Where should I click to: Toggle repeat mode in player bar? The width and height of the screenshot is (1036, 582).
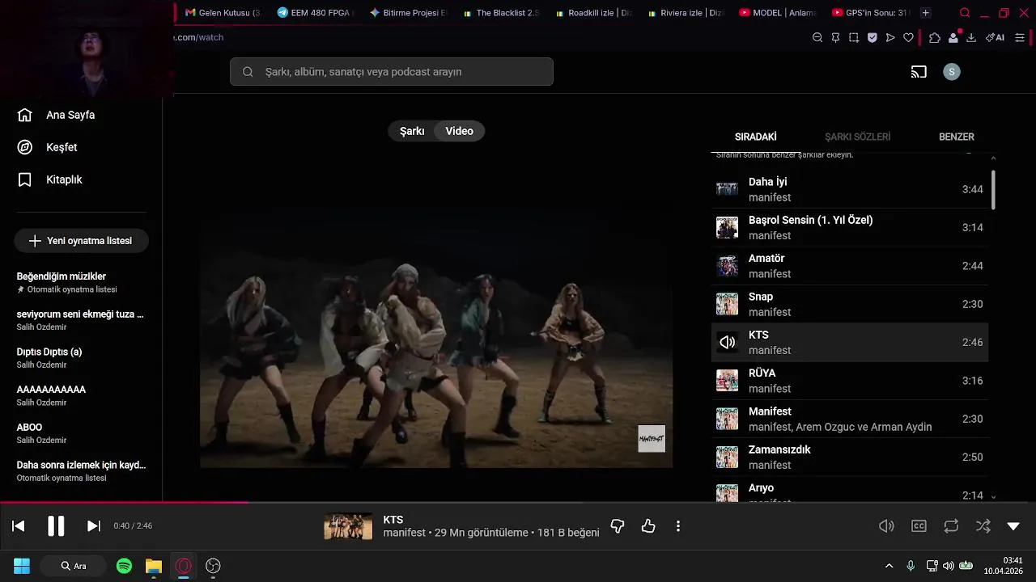[x=951, y=526]
